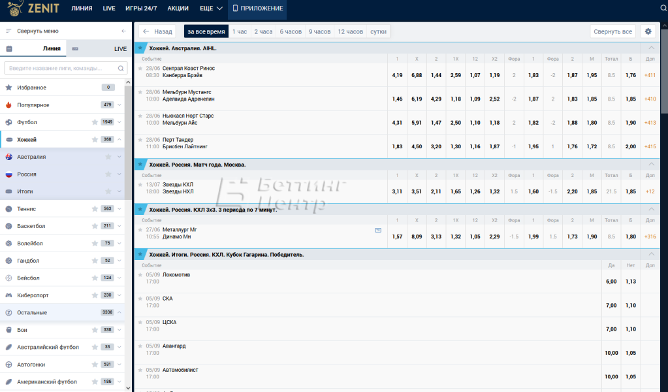The width and height of the screenshot is (668, 392).
Task: Click the Бейсбол icon
Action: [x=8, y=278]
